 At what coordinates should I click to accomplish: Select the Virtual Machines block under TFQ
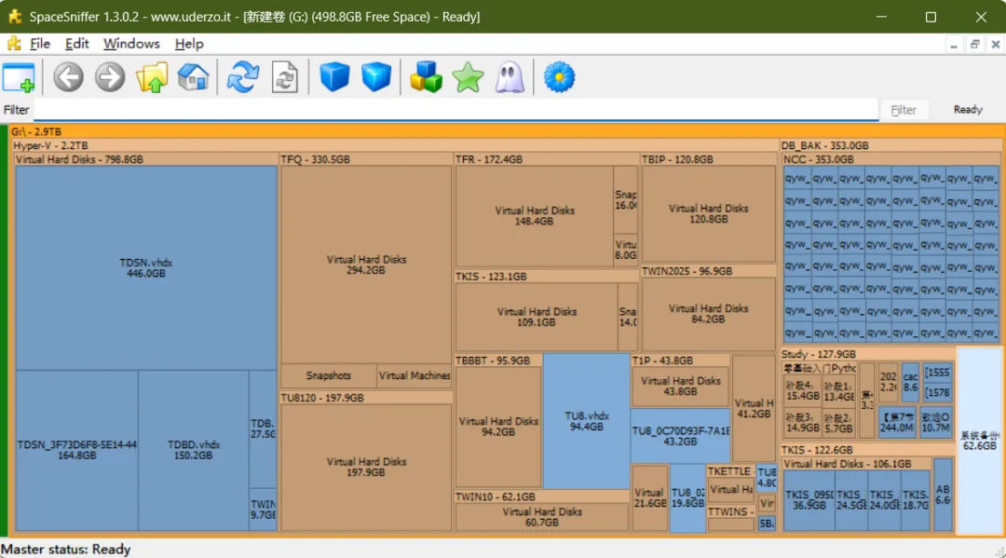414,375
